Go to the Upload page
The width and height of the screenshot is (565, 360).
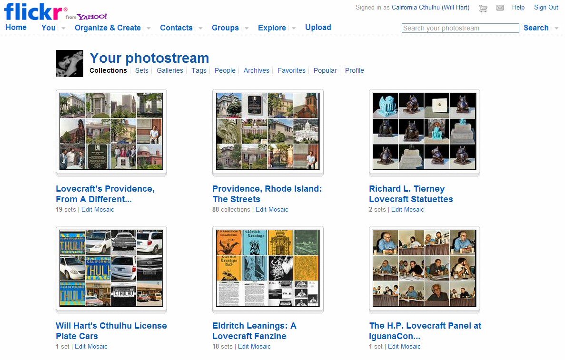[x=318, y=28]
